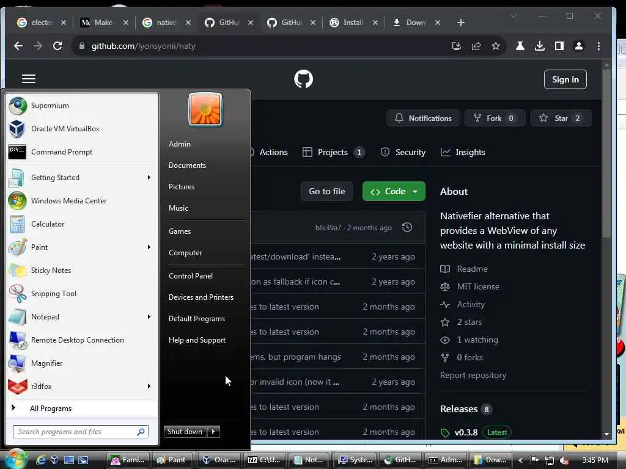Open the Readme link in About

point(473,269)
